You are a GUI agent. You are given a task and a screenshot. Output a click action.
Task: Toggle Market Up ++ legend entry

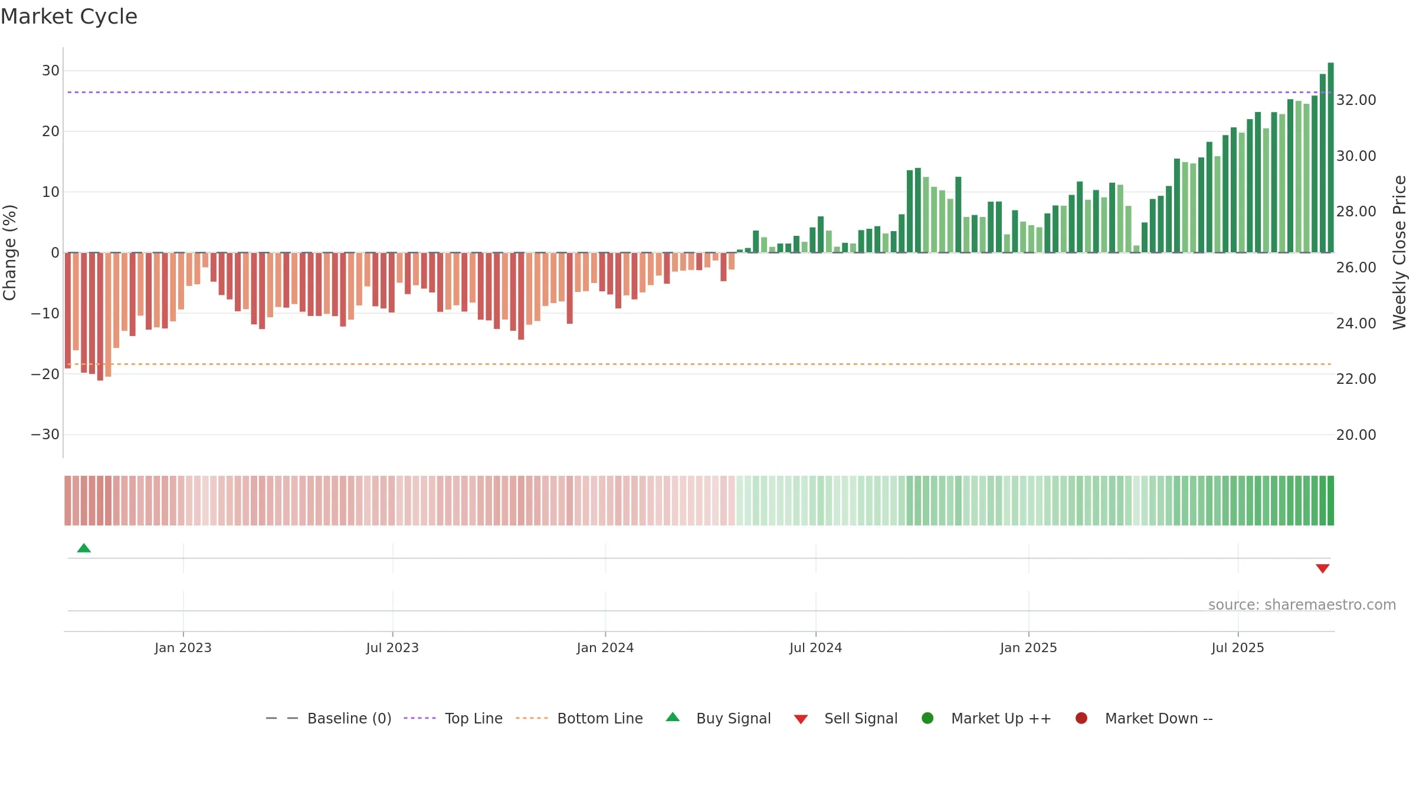(986, 718)
